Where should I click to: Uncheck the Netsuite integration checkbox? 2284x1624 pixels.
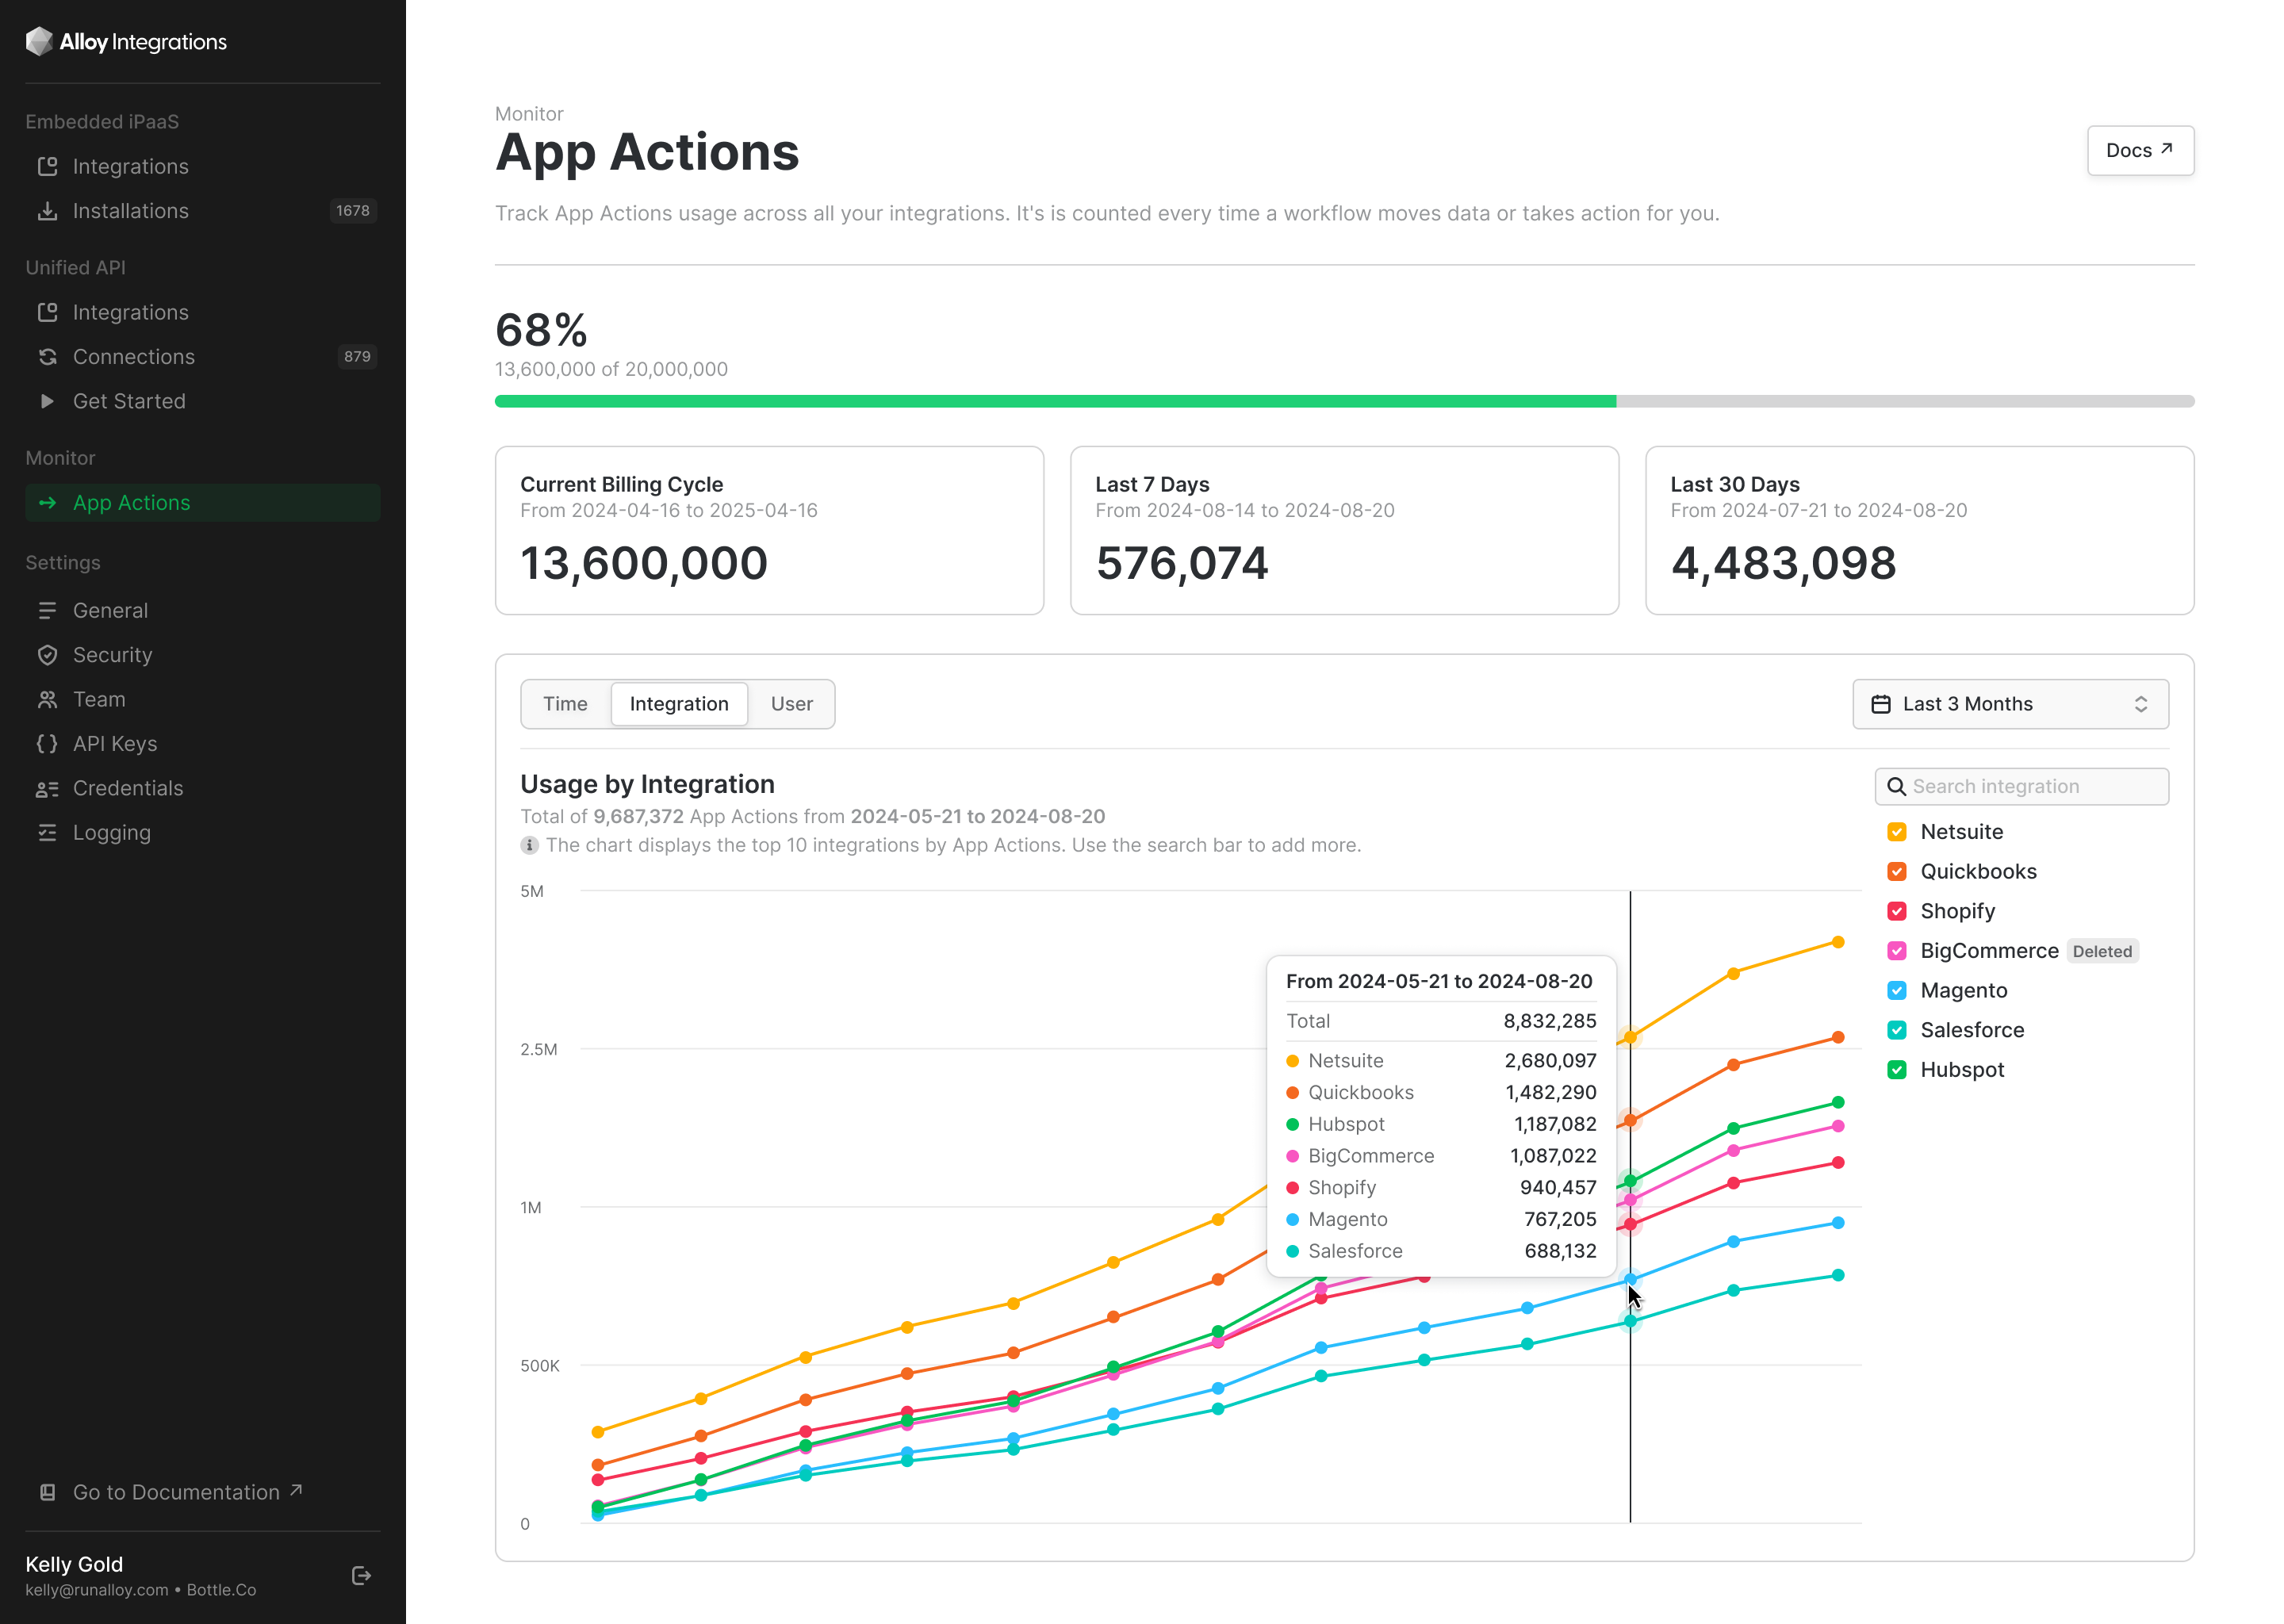point(1896,832)
